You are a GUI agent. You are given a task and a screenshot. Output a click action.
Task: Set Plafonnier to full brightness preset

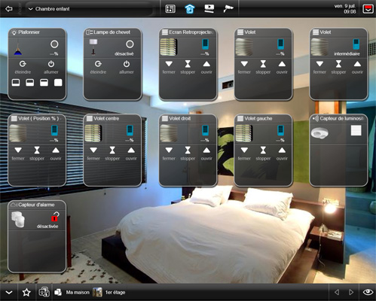point(58,83)
